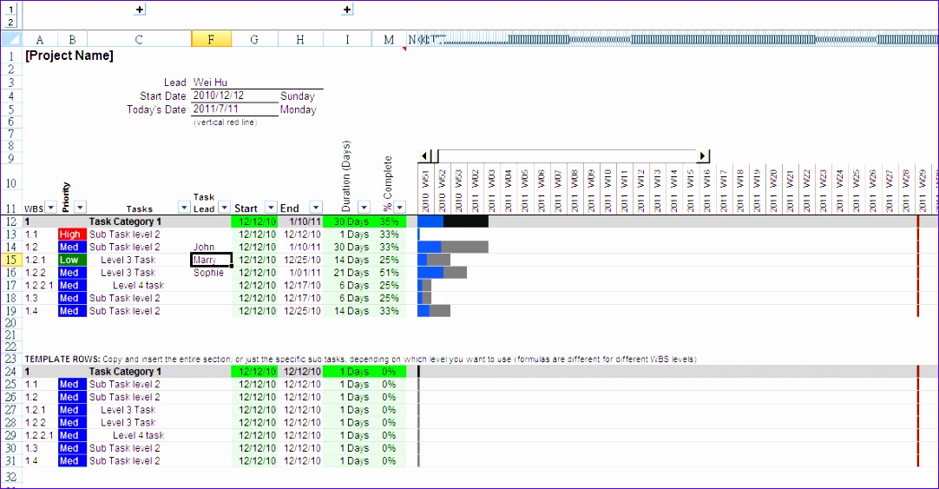Click the Select All corner button
This screenshot has height=489, width=939.
(10, 40)
